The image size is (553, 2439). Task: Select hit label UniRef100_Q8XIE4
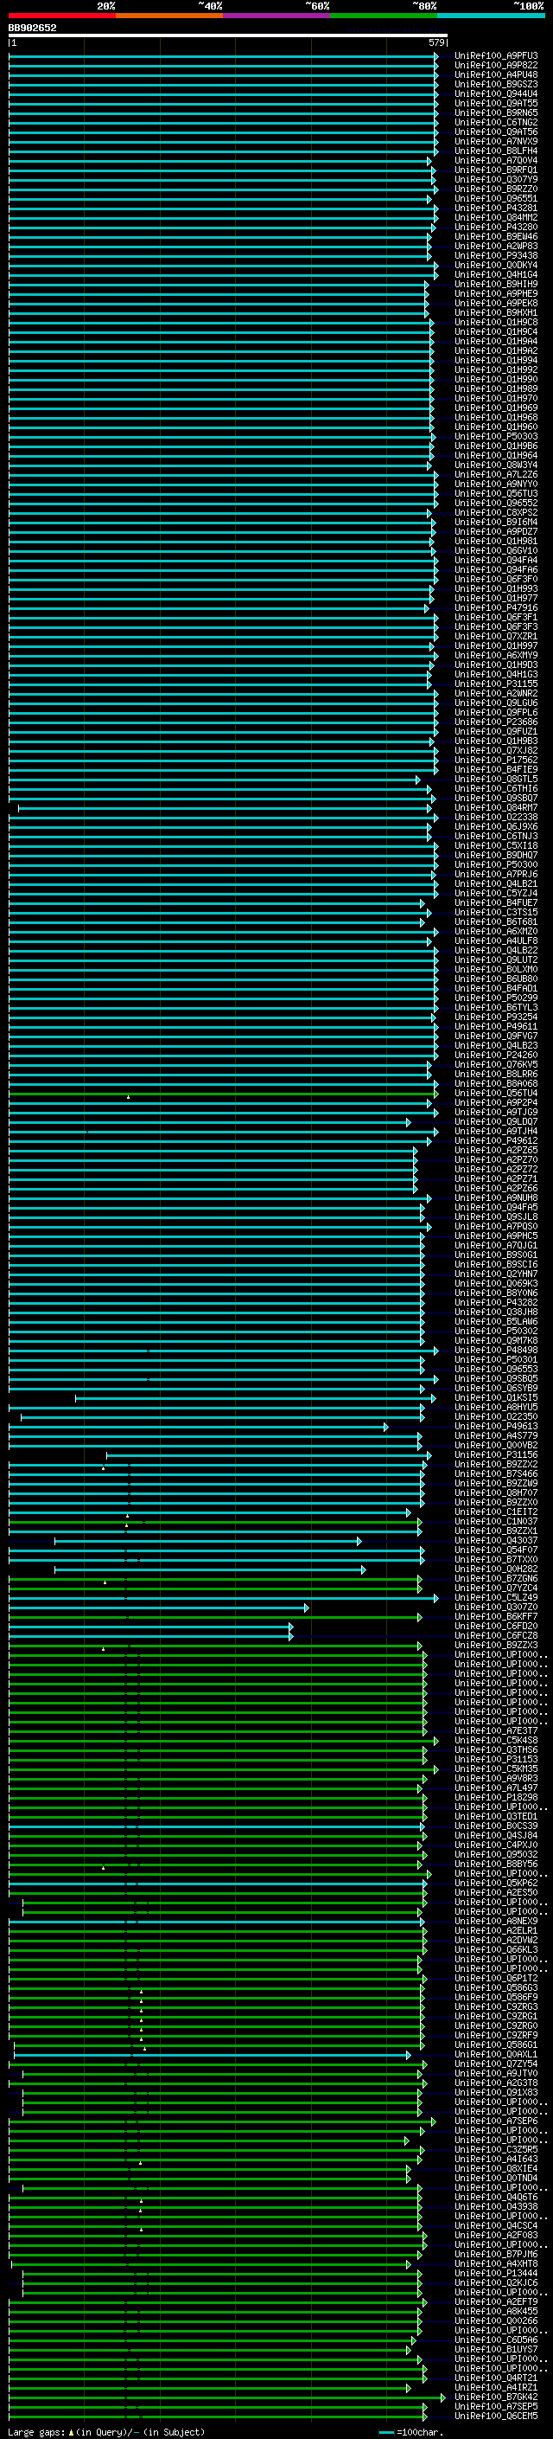coord(495,2169)
